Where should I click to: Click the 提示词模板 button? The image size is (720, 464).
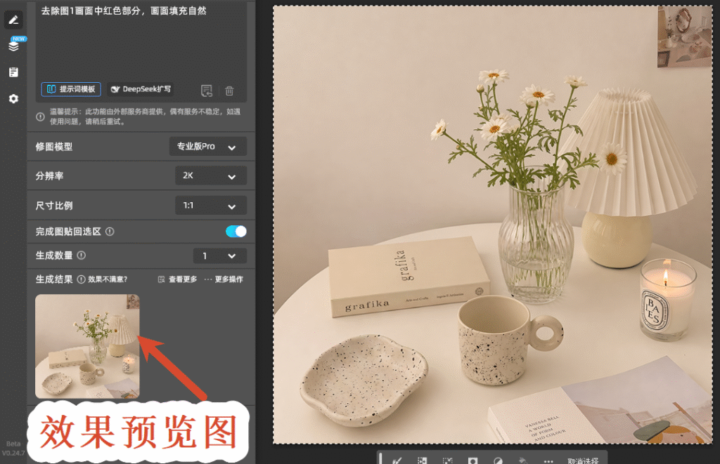click(71, 89)
